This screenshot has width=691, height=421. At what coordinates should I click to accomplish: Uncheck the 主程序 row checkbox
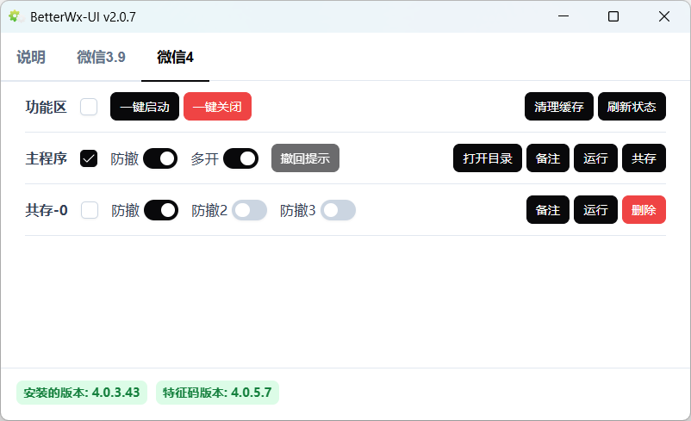point(89,158)
